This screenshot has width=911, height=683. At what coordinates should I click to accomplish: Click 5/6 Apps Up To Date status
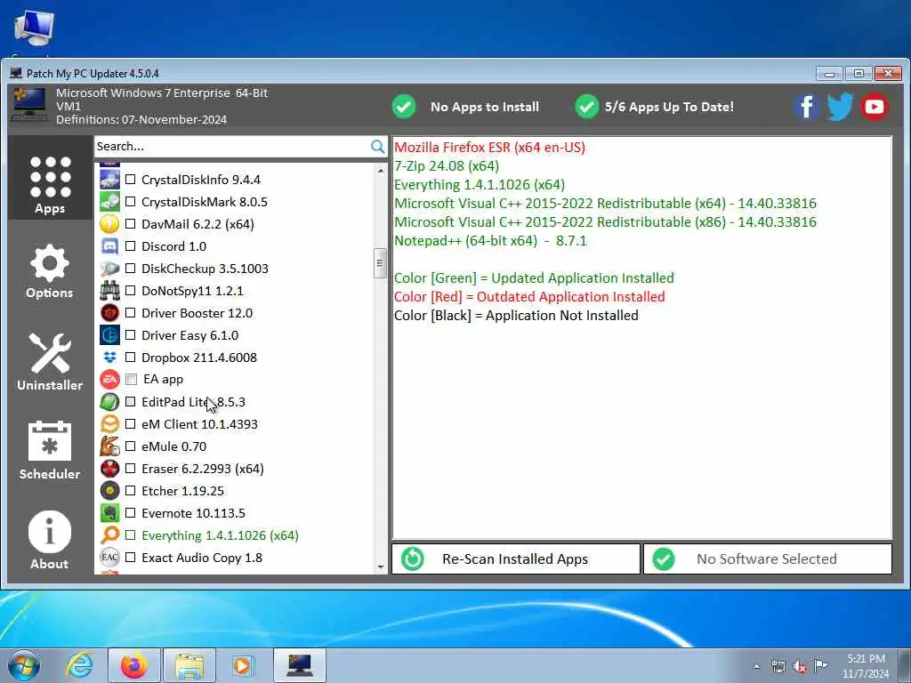pos(654,107)
